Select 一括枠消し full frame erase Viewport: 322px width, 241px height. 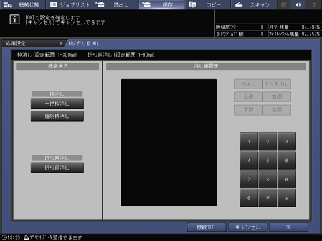[x=57, y=104]
